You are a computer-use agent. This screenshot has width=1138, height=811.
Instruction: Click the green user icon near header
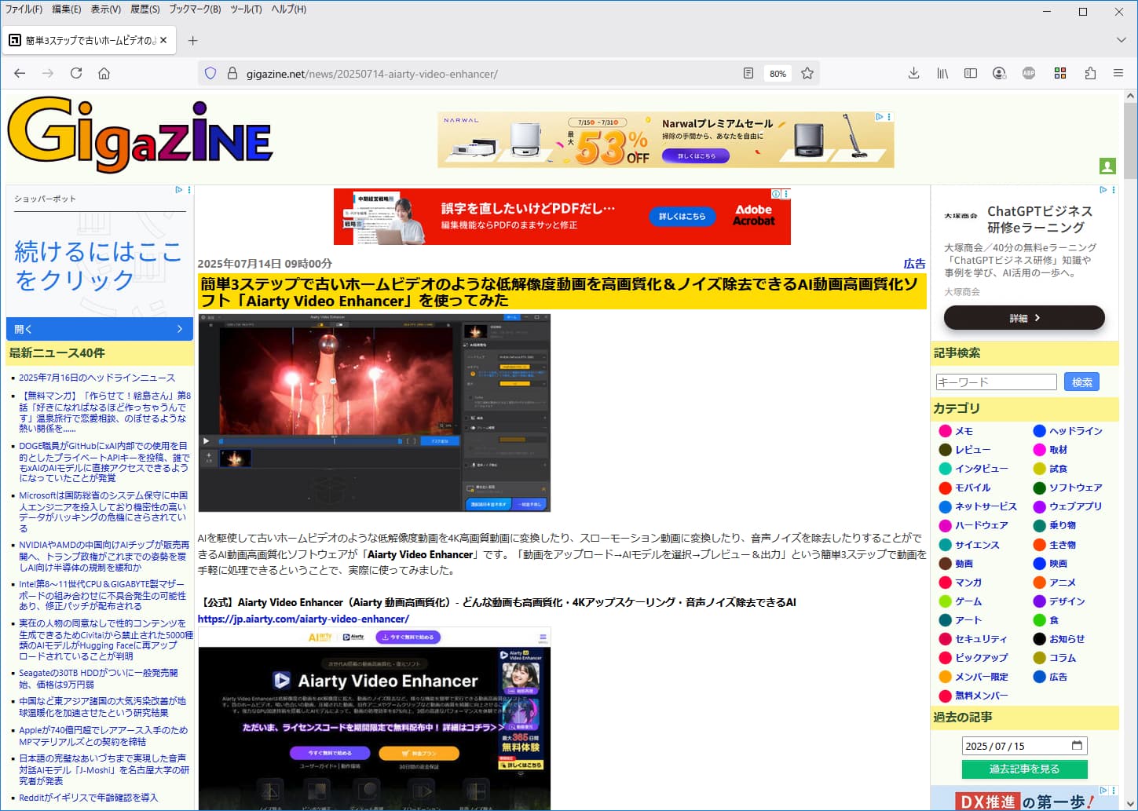coord(1107,166)
